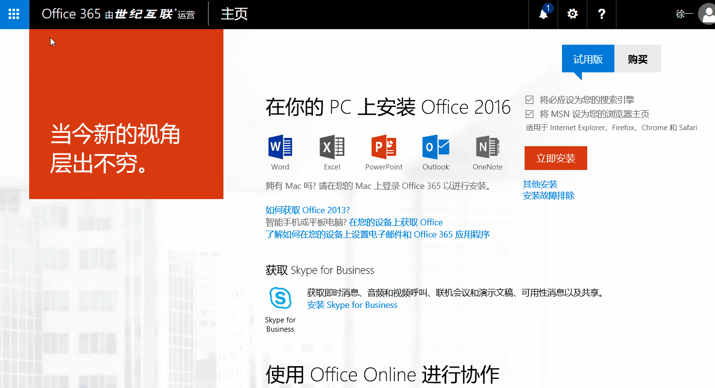Open the user profile avatar
The image size is (715, 388).
(707, 14)
